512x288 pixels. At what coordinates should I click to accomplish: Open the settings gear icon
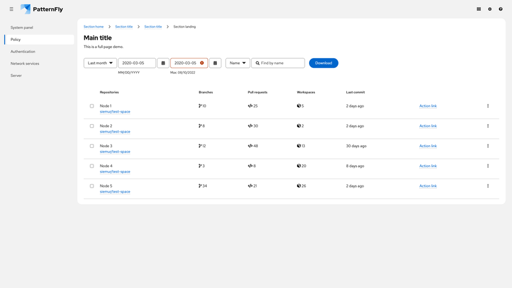point(490,9)
